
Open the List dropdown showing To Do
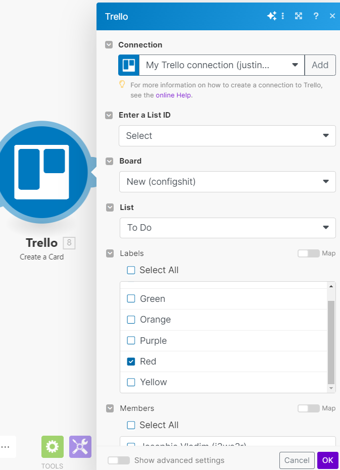pos(228,228)
